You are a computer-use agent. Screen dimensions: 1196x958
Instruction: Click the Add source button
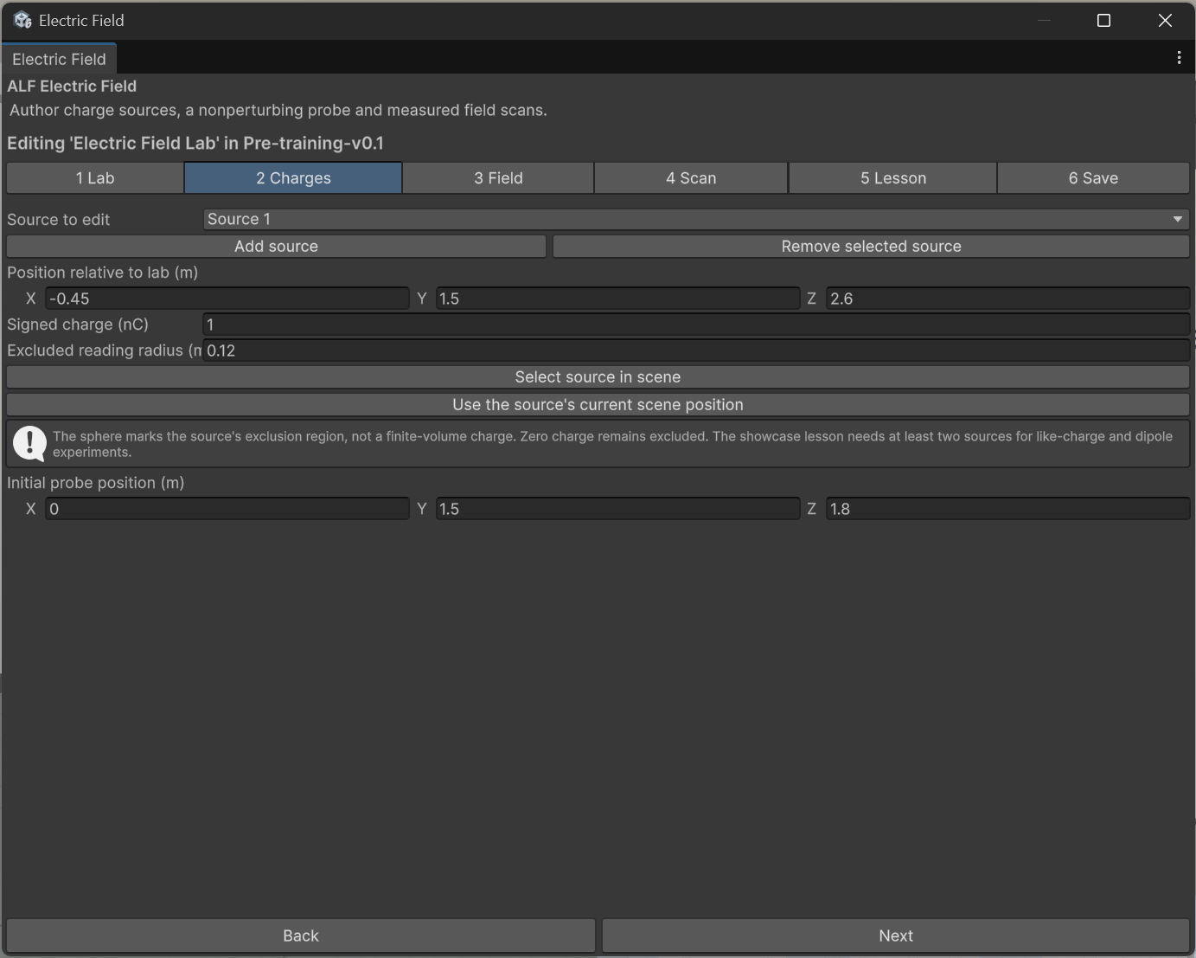pyautogui.click(x=276, y=246)
